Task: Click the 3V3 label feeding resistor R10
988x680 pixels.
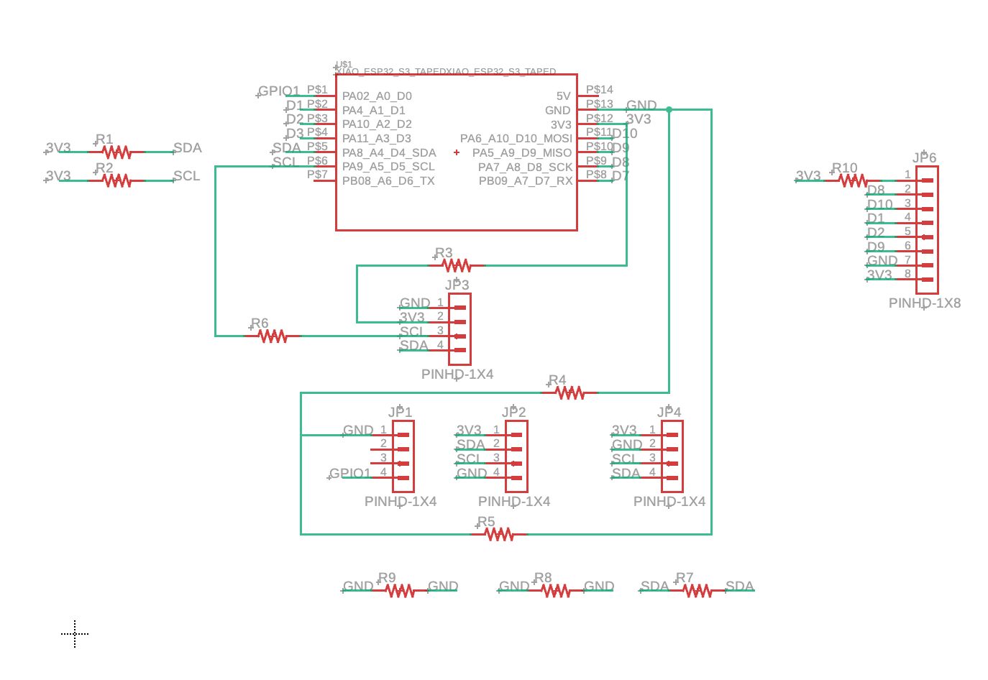Action: click(808, 176)
